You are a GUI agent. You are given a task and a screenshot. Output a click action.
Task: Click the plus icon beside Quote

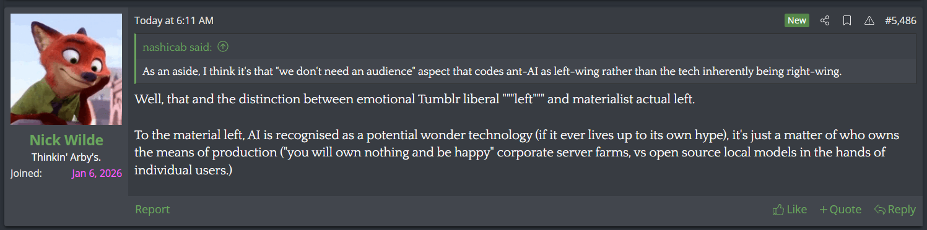pyautogui.click(x=824, y=210)
